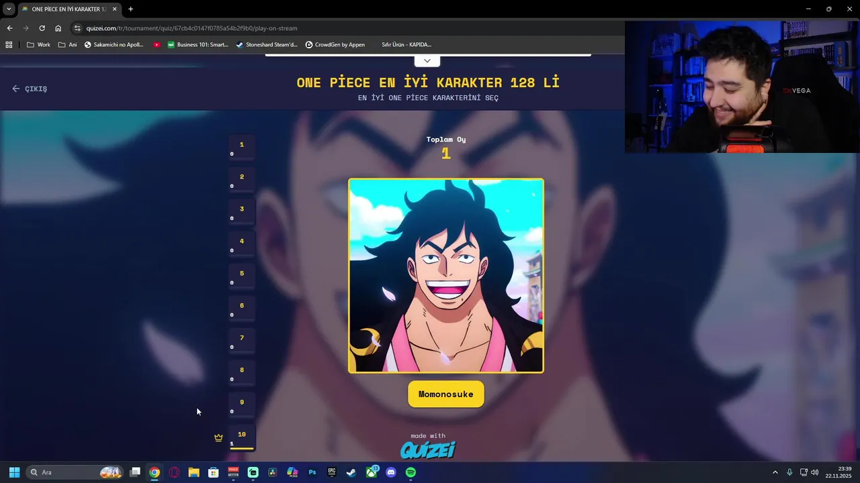
Task: Open Microsoft 365 Copilot from taskbar
Action: (x=292, y=472)
